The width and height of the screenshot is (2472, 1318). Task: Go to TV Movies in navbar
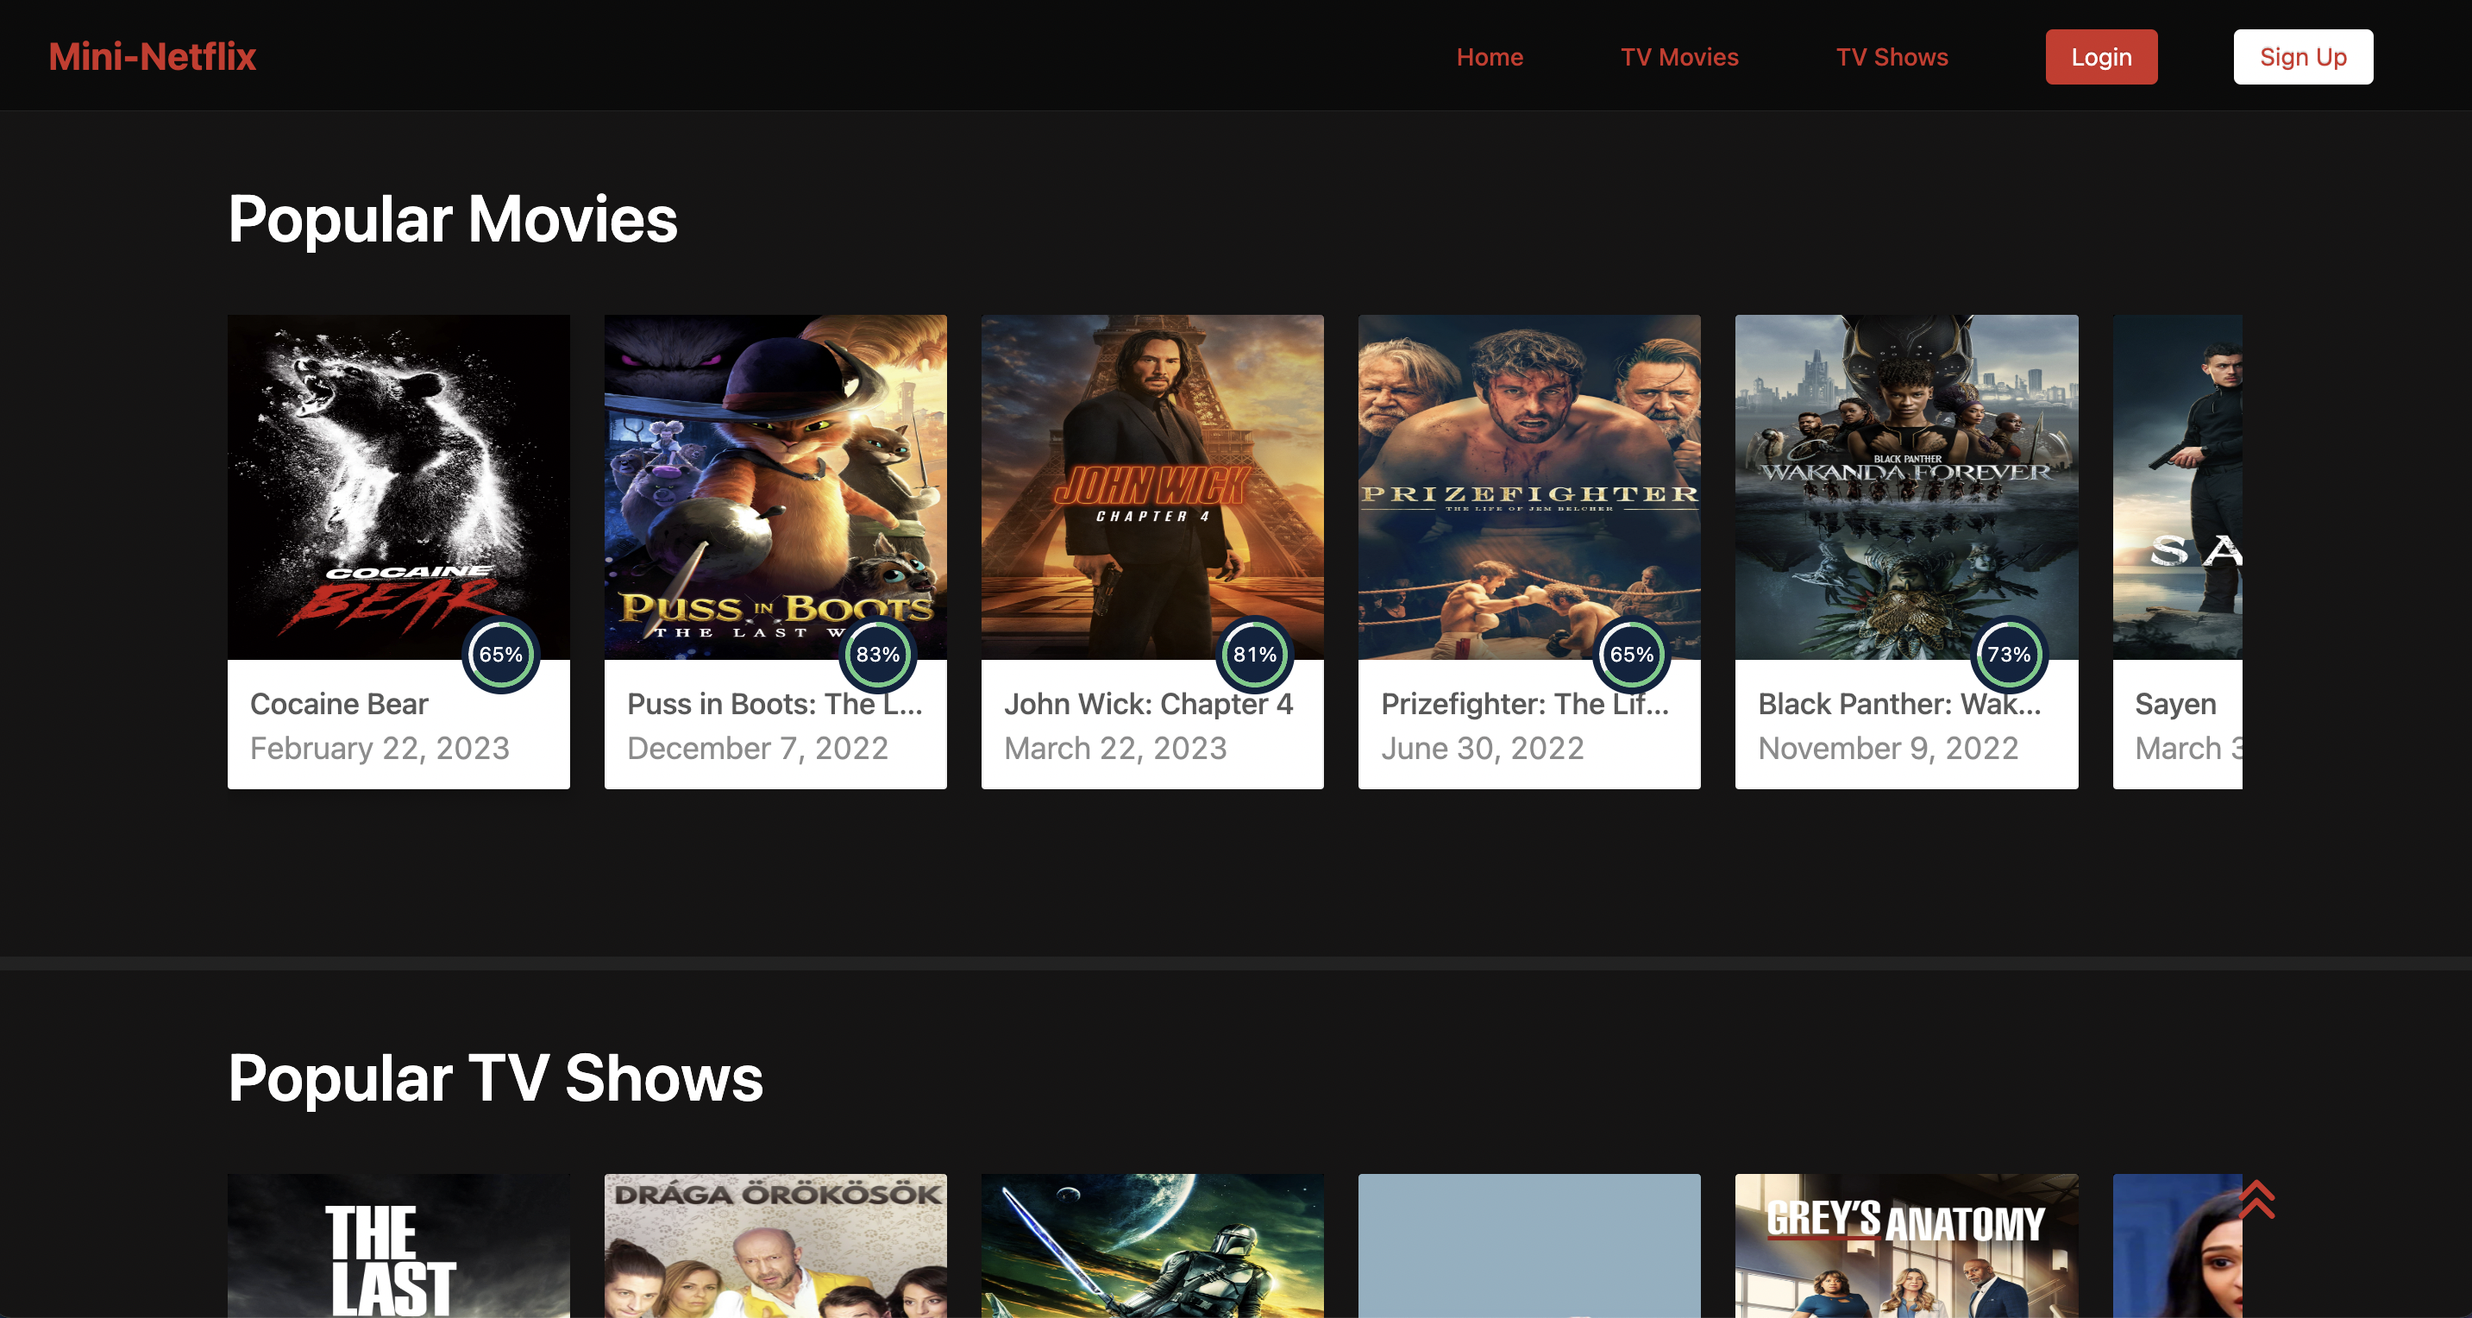click(x=1679, y=58)
